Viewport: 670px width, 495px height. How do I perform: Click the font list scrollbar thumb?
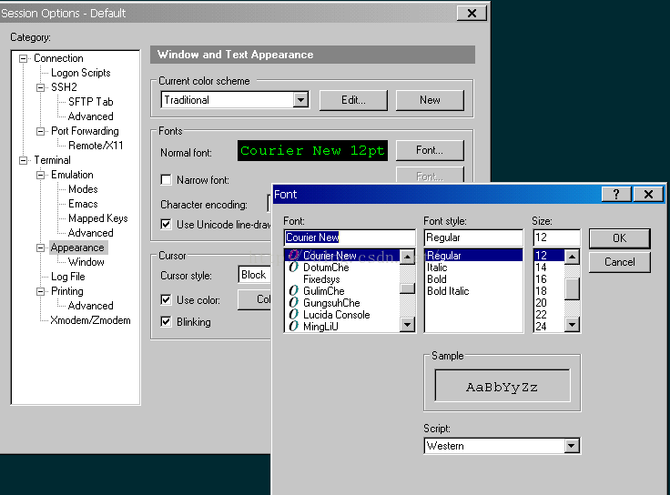(x=407, y=288)
